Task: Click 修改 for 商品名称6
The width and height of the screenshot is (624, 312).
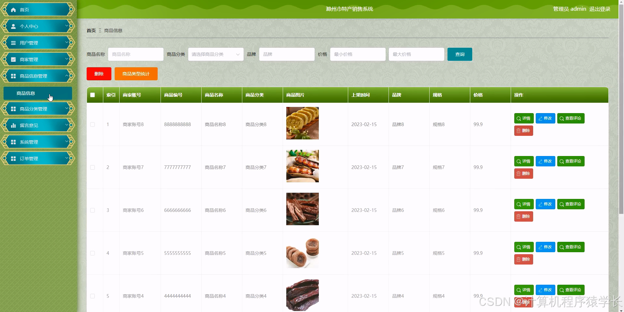Action: (x=545, y=204)
